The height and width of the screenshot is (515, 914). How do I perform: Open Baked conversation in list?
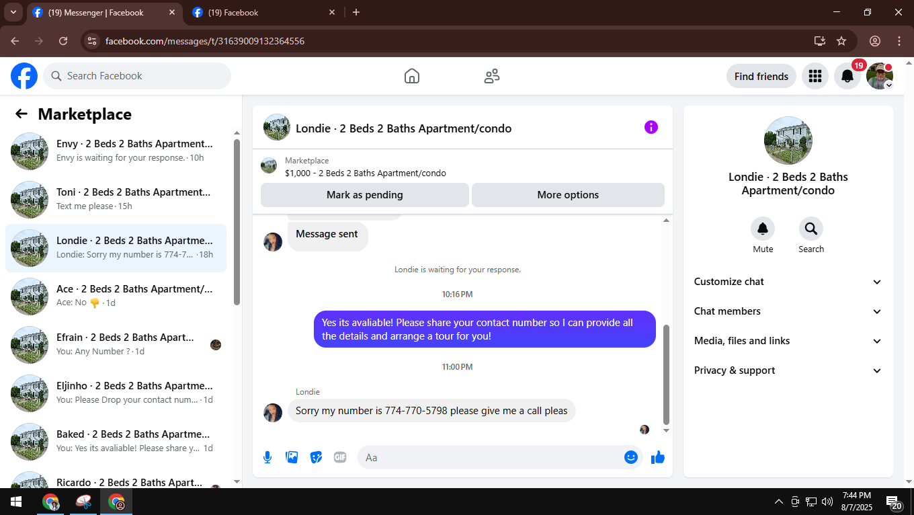[116, 442]
